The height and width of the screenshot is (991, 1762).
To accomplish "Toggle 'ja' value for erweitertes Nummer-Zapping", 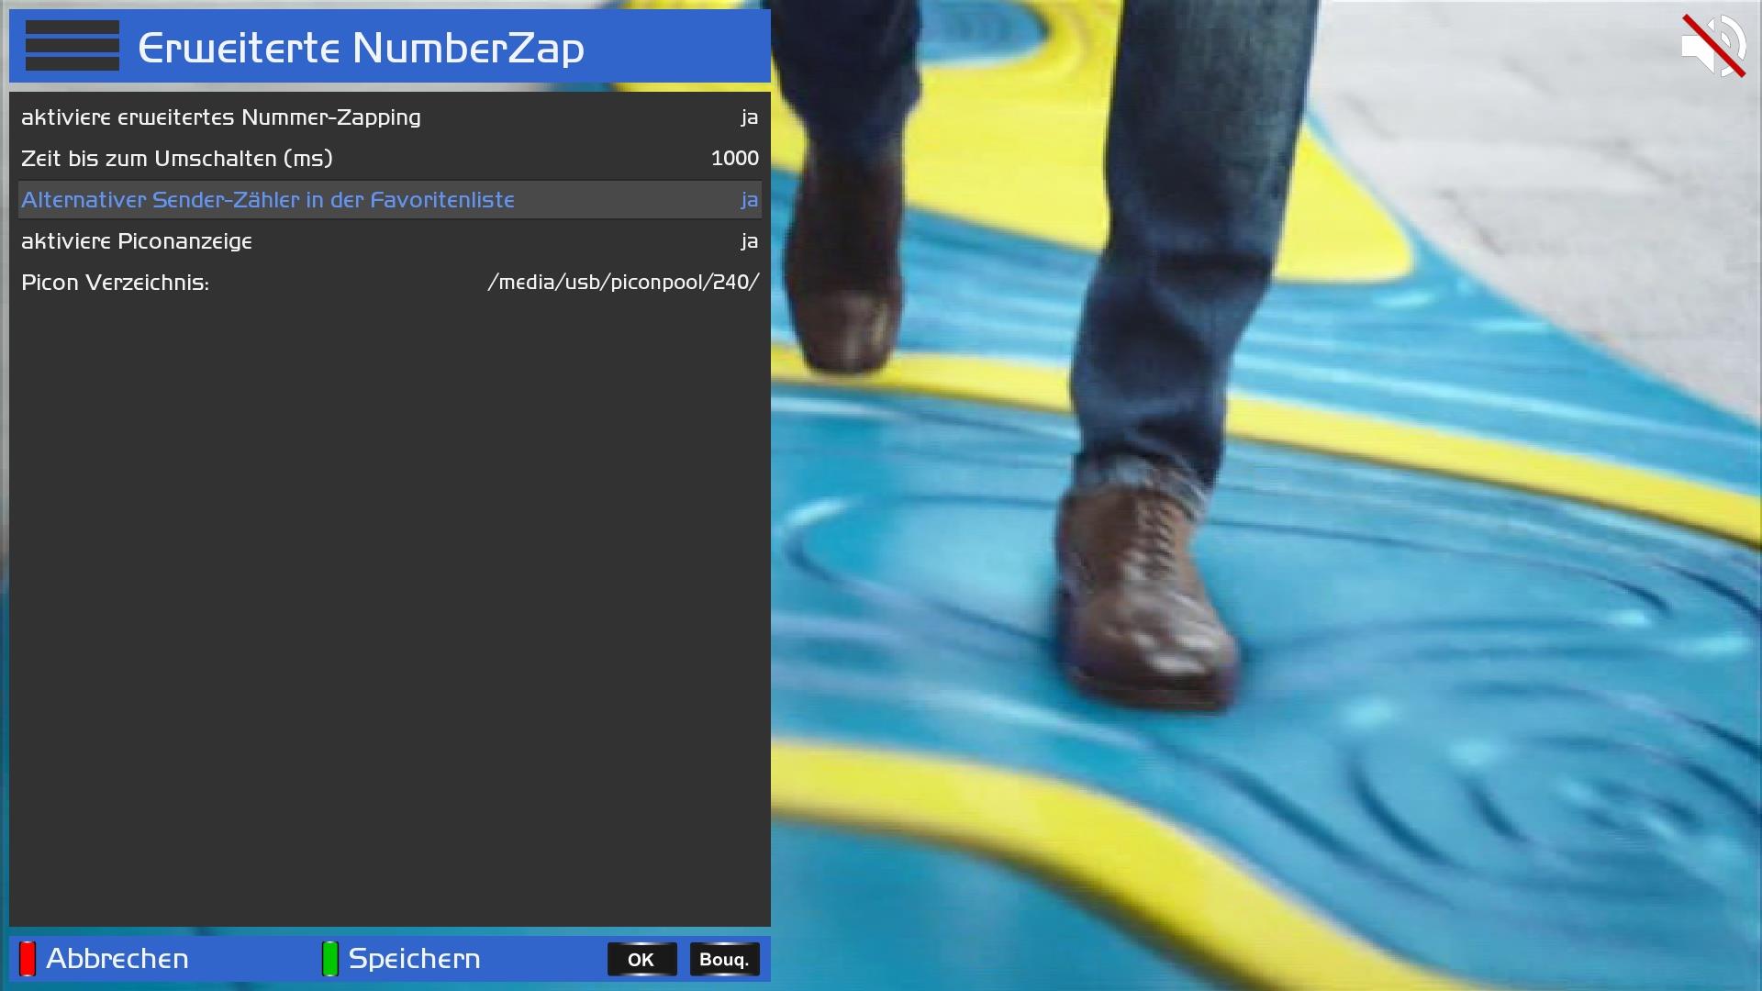I will pos(749,117).
